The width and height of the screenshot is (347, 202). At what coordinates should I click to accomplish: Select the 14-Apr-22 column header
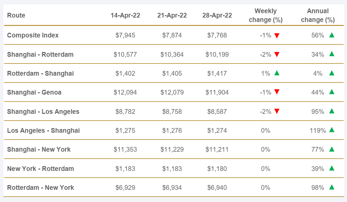(125, 16)
